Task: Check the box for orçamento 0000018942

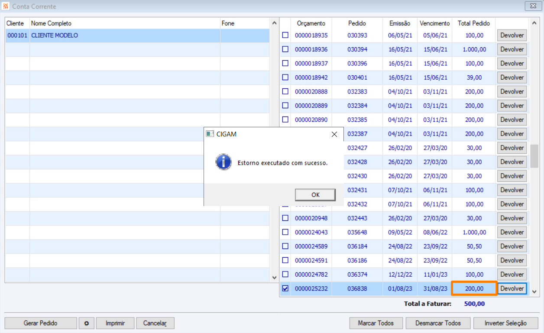Action: pos(285,78)
